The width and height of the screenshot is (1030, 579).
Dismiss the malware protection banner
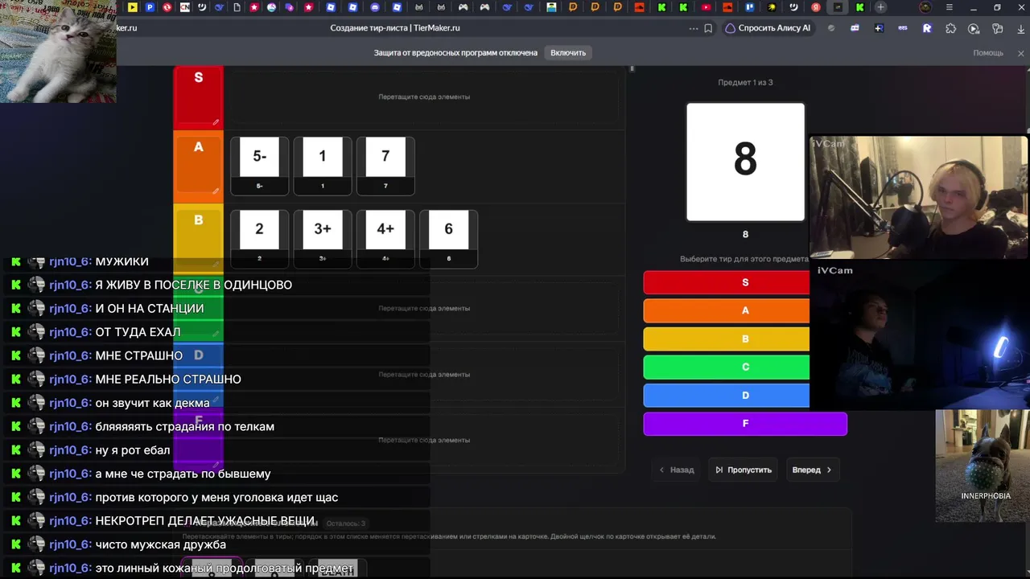click(x=1020, y=53)
